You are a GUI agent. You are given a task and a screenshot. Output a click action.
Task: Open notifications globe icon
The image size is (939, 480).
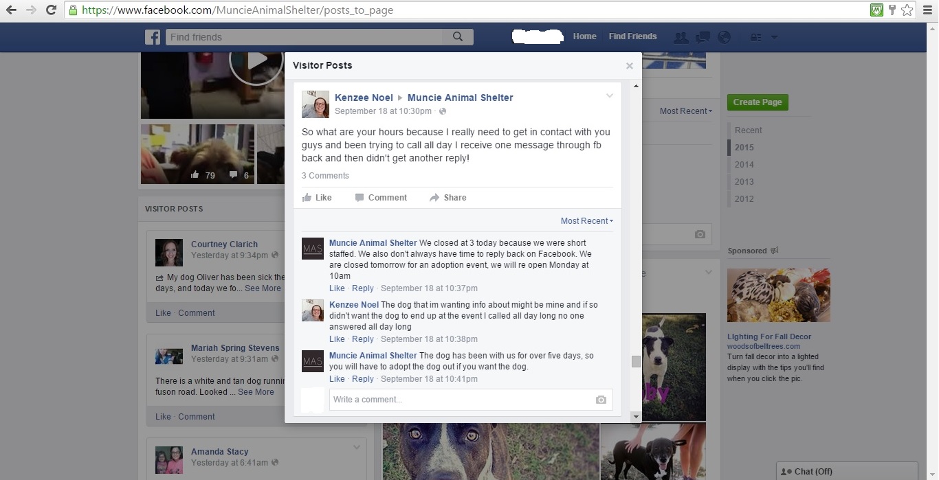click(724, 38)
